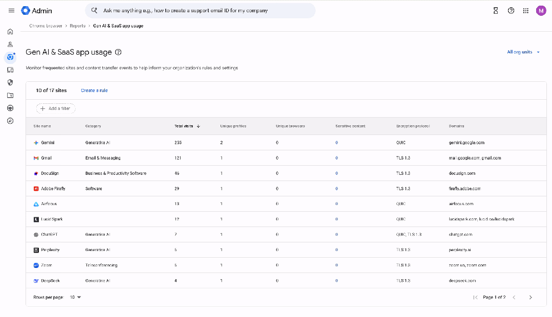The height and width of the screenshot is (317, 552).
Task: Click the help icon beside page title
Action: pos(118,52)
